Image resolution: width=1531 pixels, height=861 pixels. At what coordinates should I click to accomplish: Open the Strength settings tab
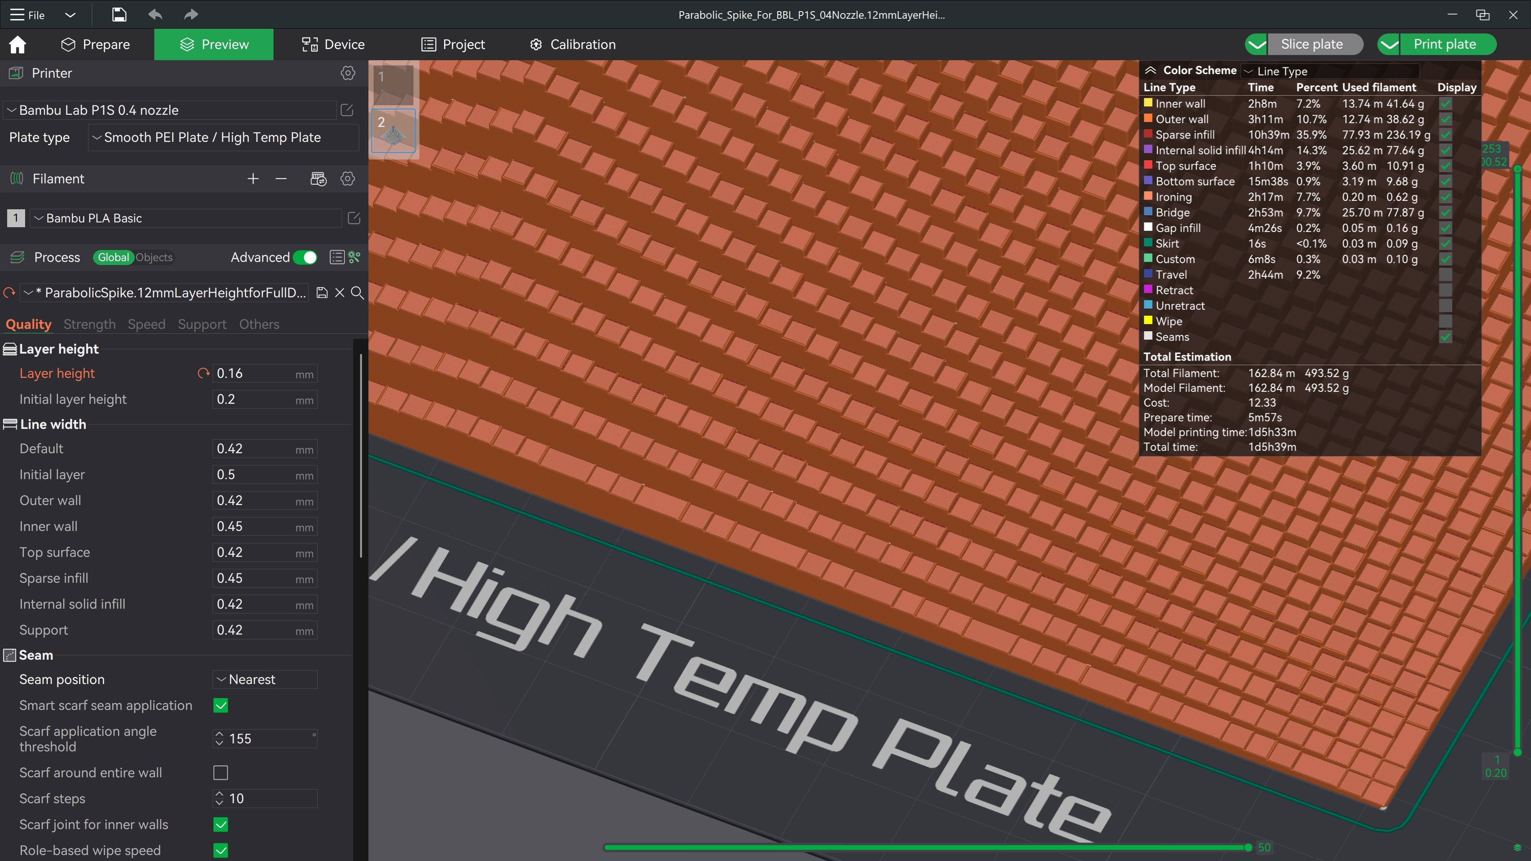point(89,324)
